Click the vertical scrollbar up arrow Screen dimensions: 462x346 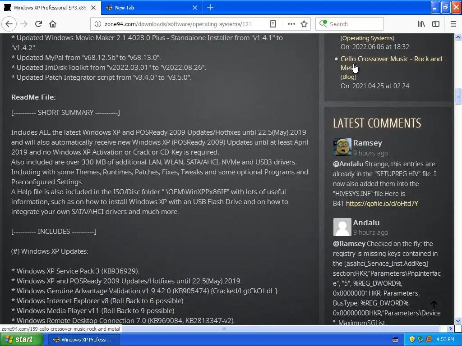click(458, 37)
